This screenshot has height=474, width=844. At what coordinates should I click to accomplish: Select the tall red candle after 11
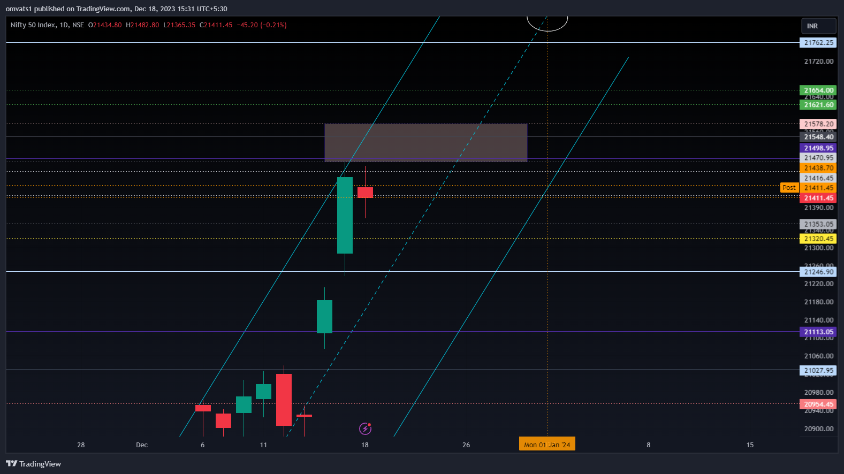point(284,400)
